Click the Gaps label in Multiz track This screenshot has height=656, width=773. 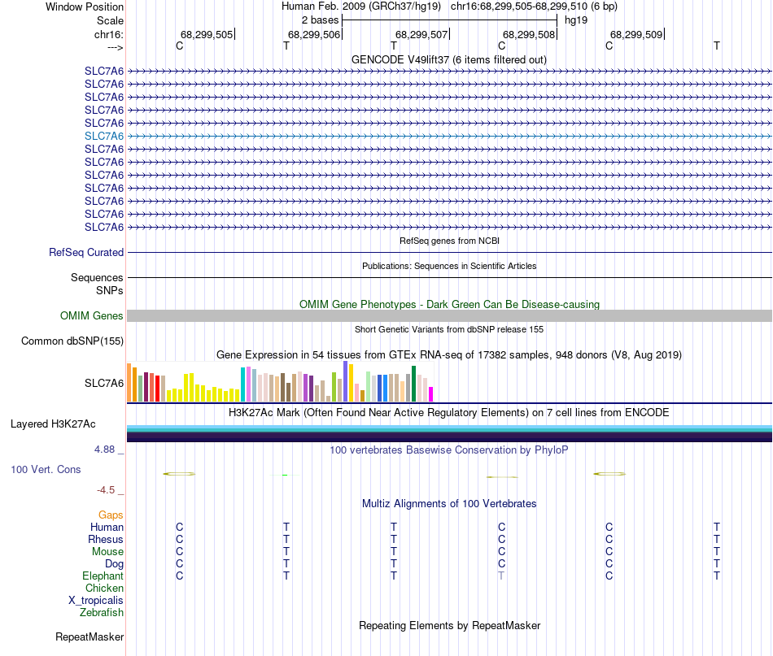pyautogui.click(x=111, y=515)
